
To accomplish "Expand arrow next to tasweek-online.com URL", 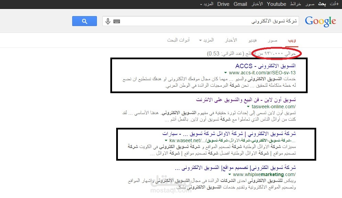I will pos(248,107).
